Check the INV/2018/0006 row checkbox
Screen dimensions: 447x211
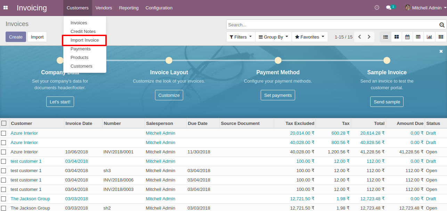click(3, 180)
